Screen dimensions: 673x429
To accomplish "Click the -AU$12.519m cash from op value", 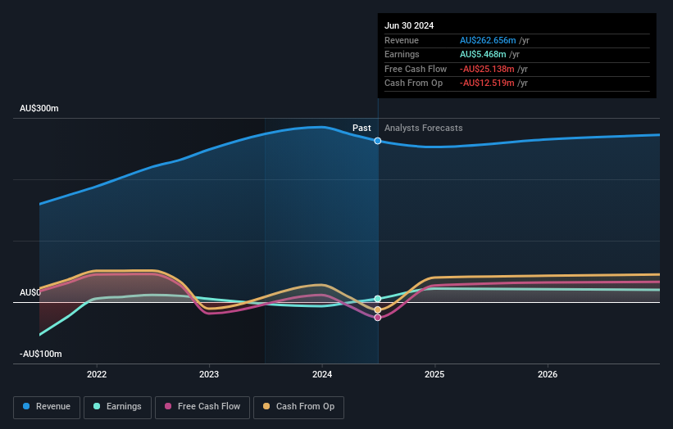I will pos(487,84).
